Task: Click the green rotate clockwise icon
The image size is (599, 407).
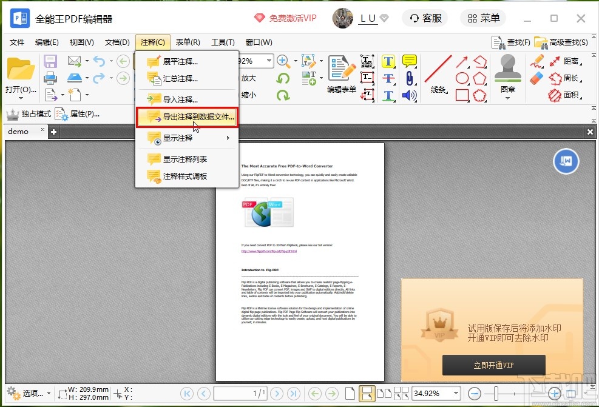Action: tap(283, 95)
